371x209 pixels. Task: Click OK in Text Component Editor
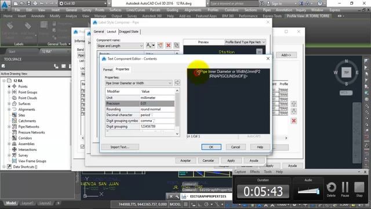(211, 147)
